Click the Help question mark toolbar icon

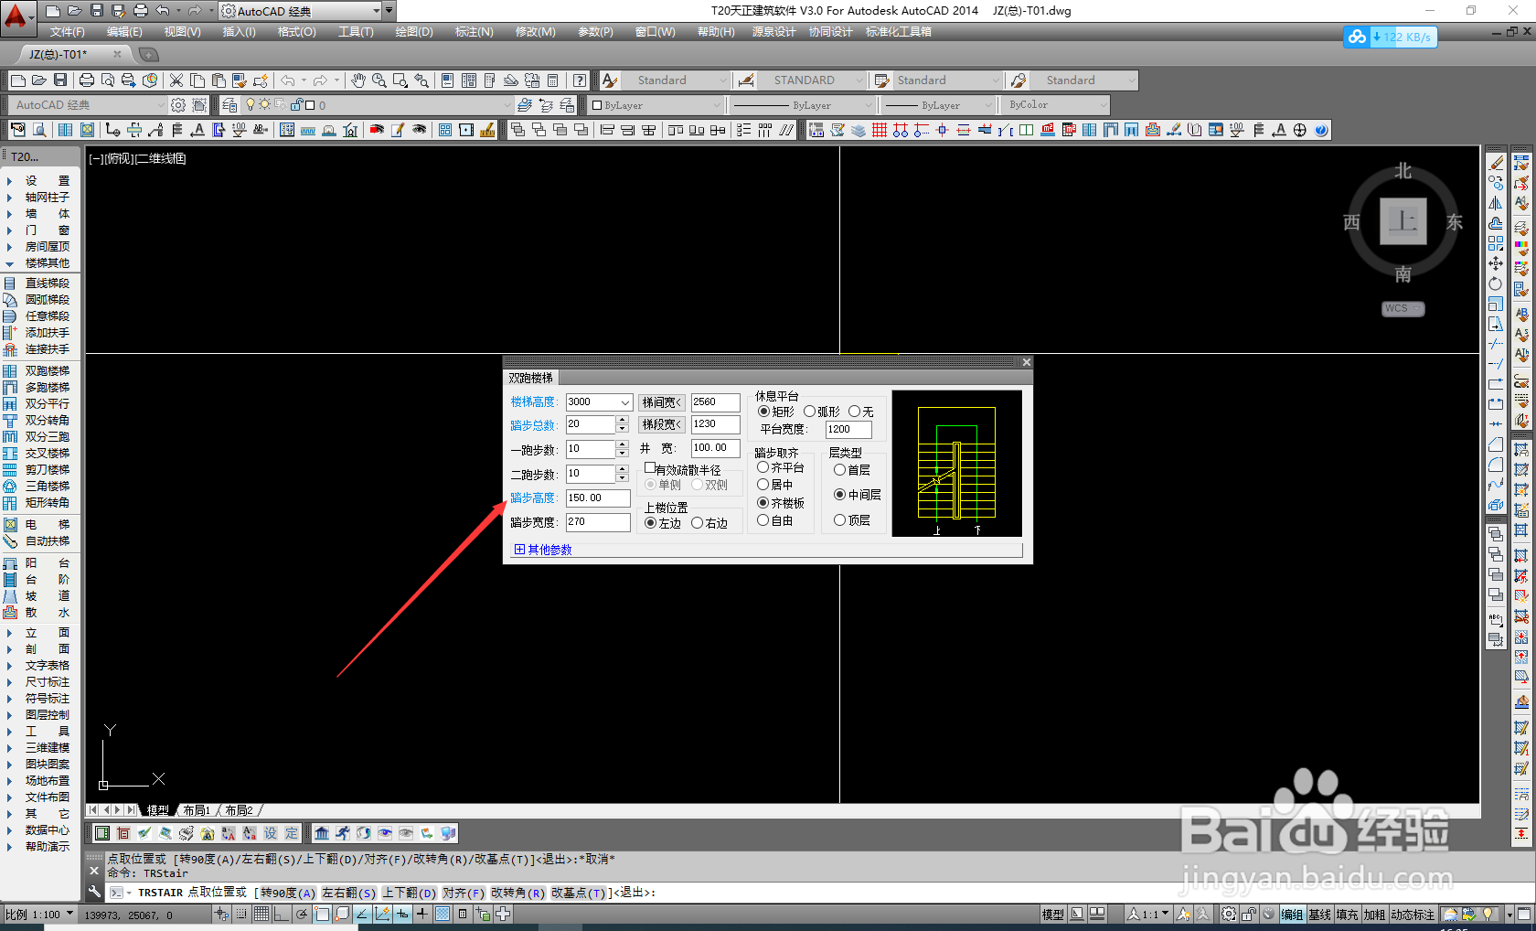click(580, 80)
